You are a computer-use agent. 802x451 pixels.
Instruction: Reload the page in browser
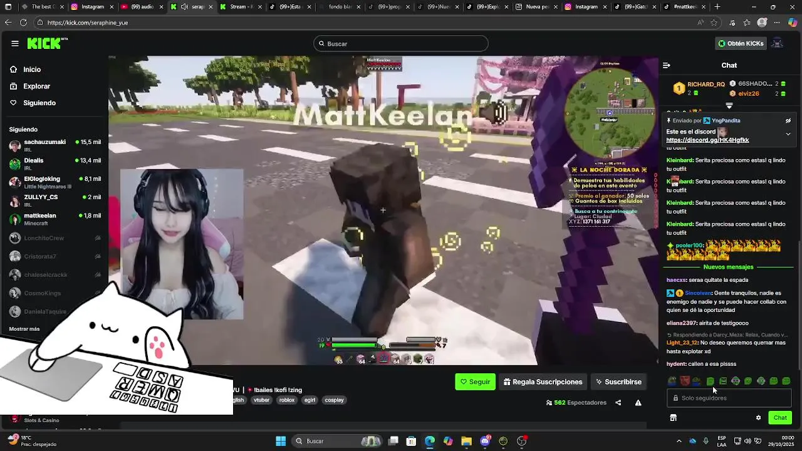pos(23,23)
